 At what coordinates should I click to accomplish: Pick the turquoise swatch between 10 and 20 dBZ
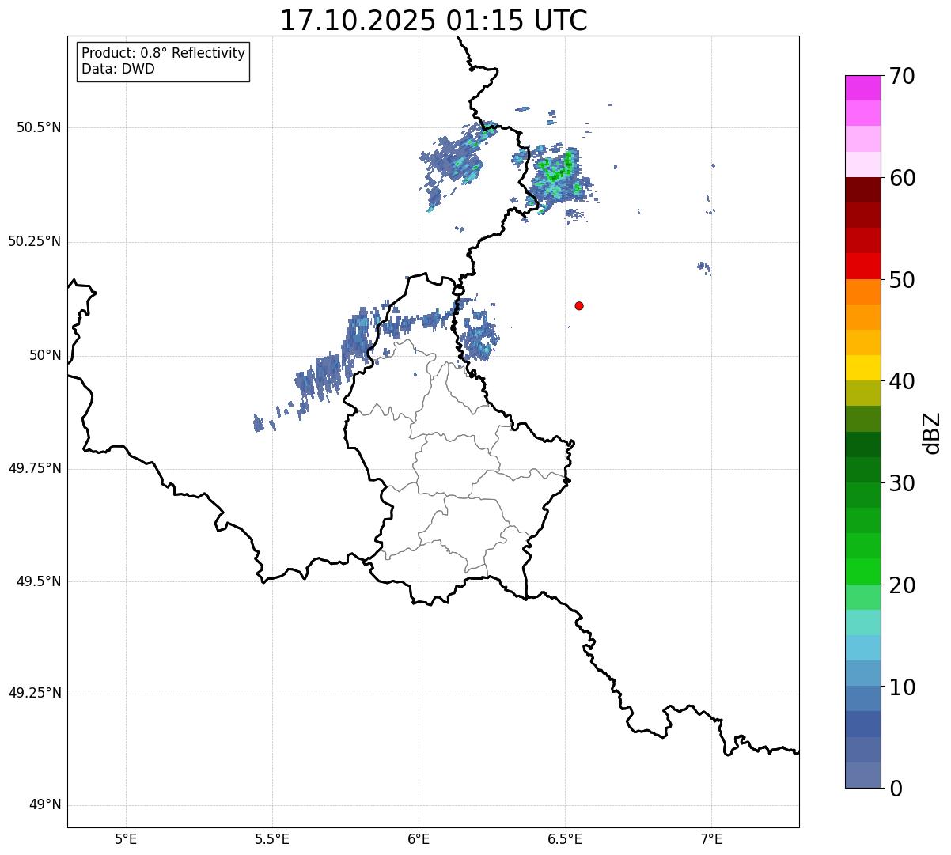tap(862, 622)
